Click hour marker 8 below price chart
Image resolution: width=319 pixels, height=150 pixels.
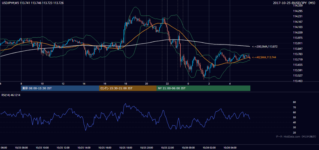21,84
